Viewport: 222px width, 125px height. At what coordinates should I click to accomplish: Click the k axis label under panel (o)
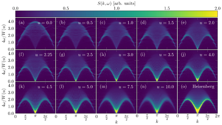pos(197,121)
